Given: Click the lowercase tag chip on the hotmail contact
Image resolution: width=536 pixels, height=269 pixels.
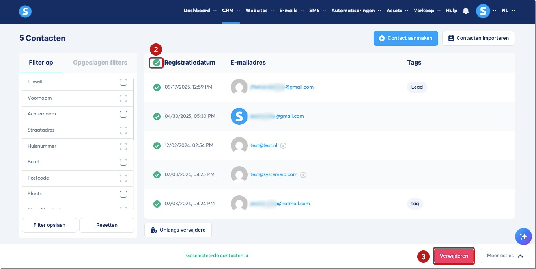Looking at the screenshot, I should pos(415,204).
